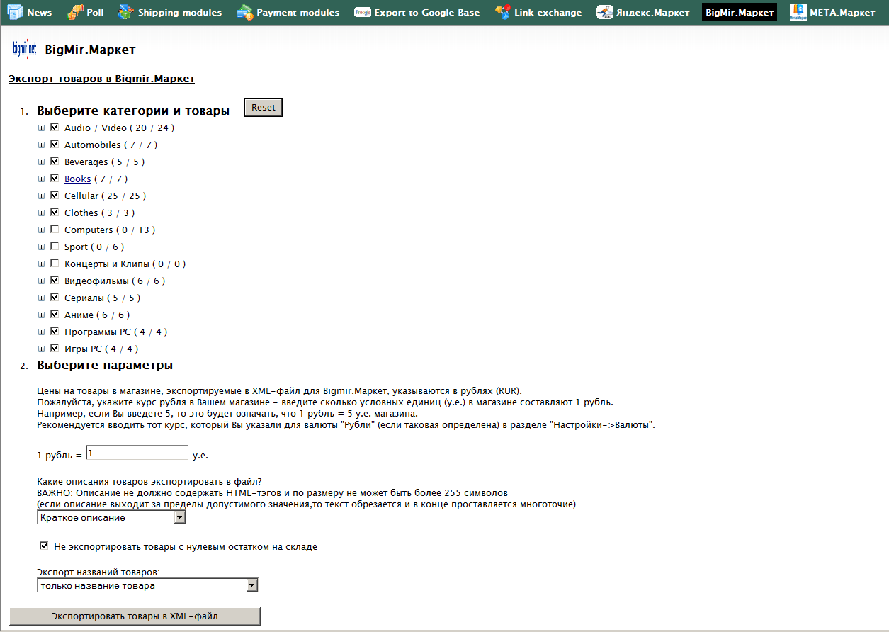
Task: Toggle 'Не экспортировать товары с нулевым остатком' checkbox
Action: tap(45, 546)
